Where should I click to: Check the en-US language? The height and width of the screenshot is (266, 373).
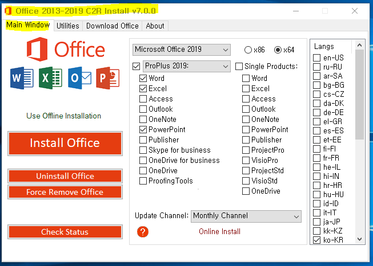(316, 58)
